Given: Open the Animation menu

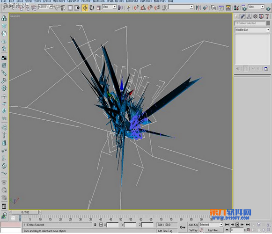Looking at the screenshot, I should tap(99, 1).
